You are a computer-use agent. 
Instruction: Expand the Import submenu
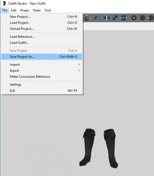pos(42,65)
